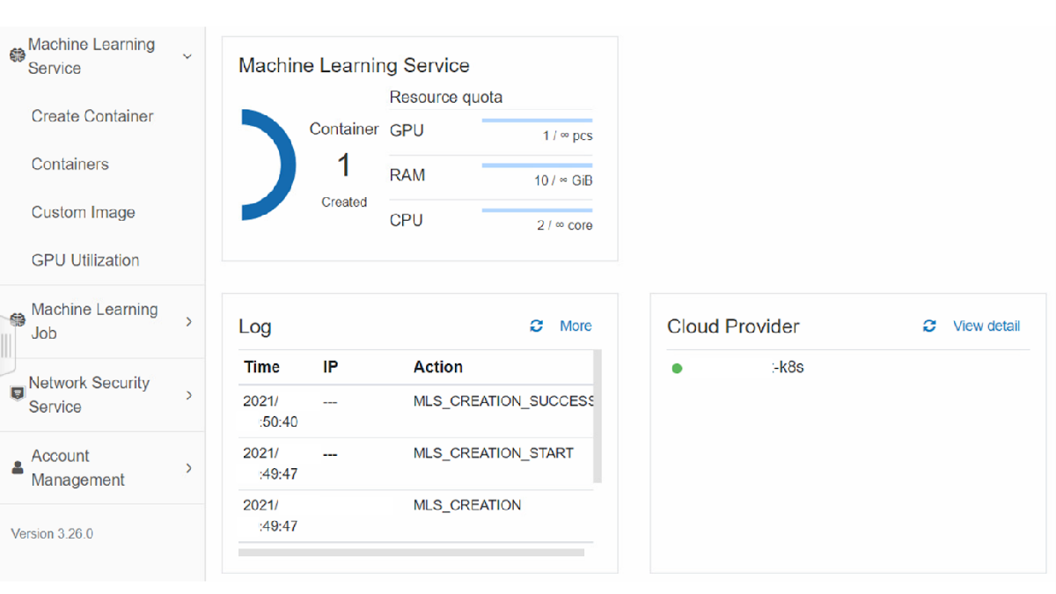Click the Account Management person icon
1056x594 pixels.
tap(17, 468)
